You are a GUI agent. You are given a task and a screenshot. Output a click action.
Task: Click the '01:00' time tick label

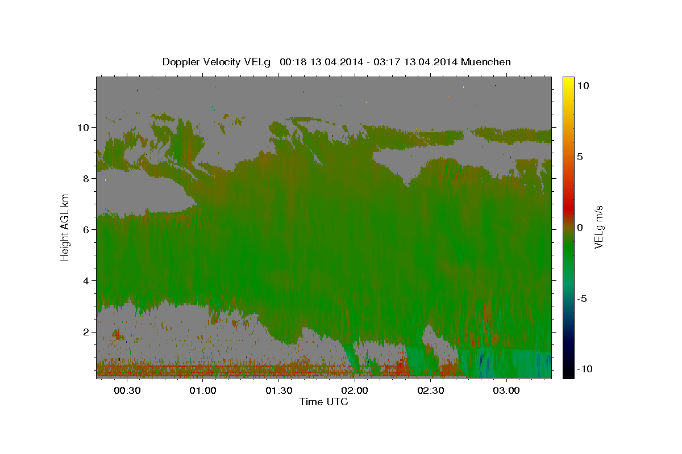(x=203, y=391)
